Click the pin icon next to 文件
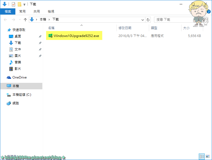Image resolution: width=212 pixels, height=160 pixels. point(40,49)
